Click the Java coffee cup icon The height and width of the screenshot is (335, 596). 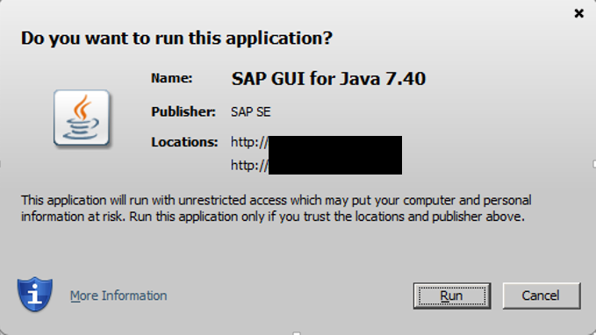(x=82, y=118)
